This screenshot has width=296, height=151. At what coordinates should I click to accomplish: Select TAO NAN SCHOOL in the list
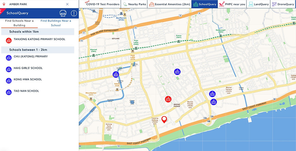tap(26, 91)
